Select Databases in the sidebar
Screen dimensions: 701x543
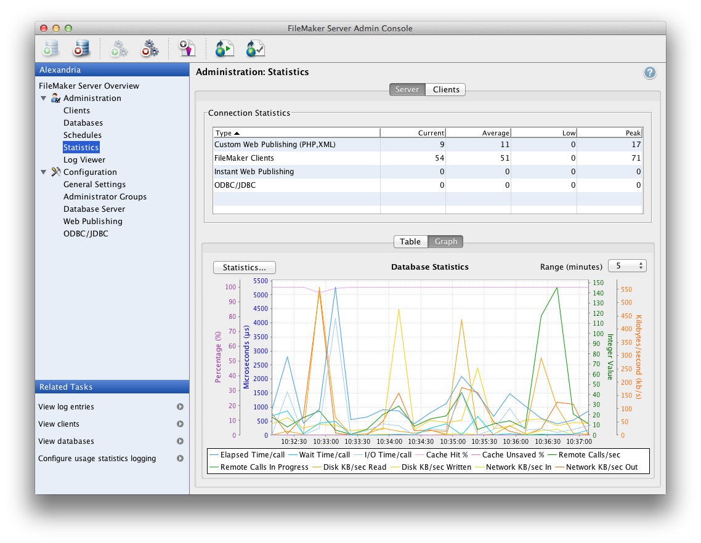click(83, 123)
